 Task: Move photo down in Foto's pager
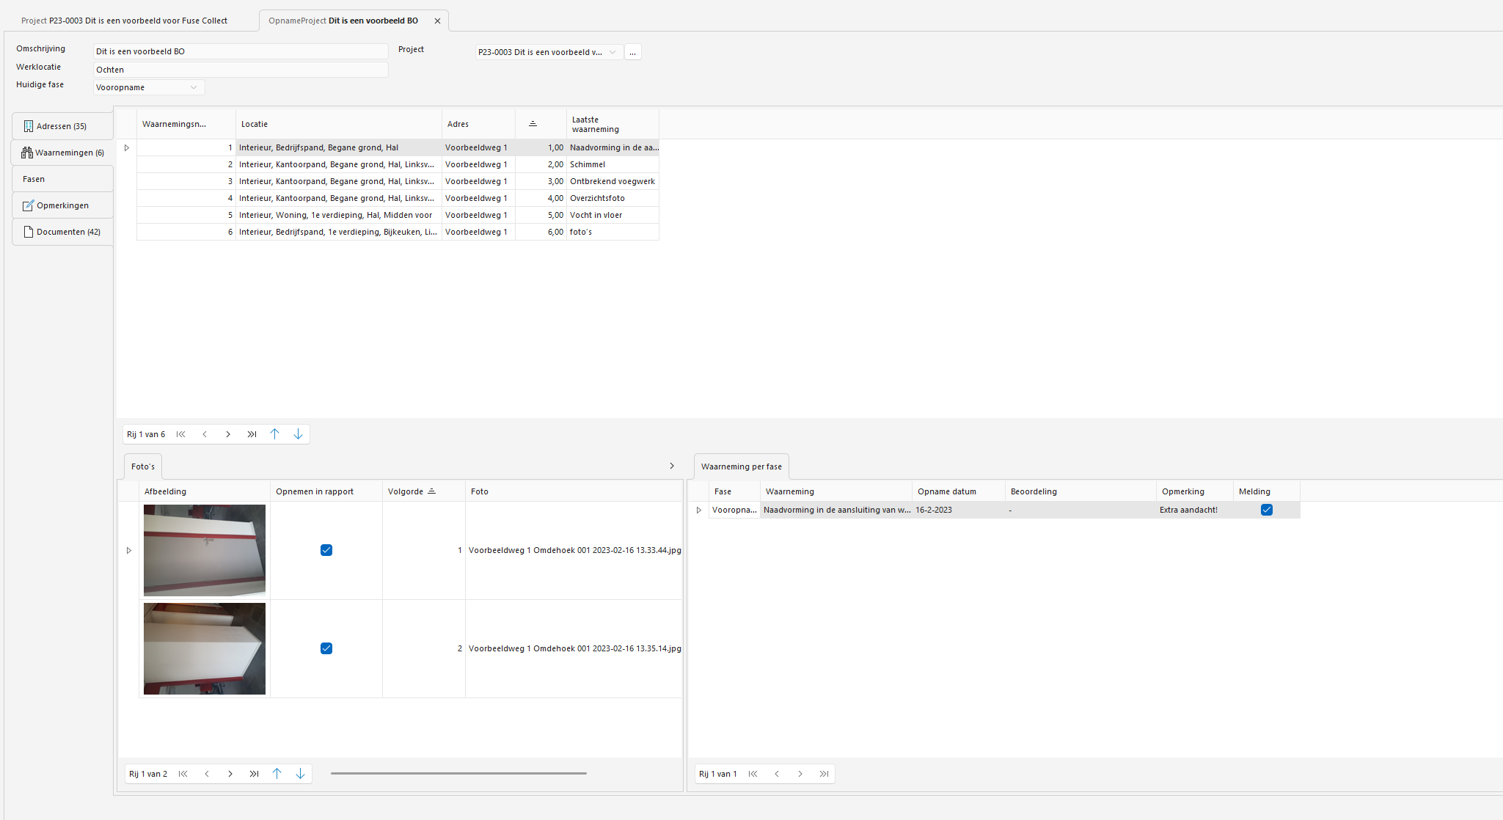pos(301,774)
